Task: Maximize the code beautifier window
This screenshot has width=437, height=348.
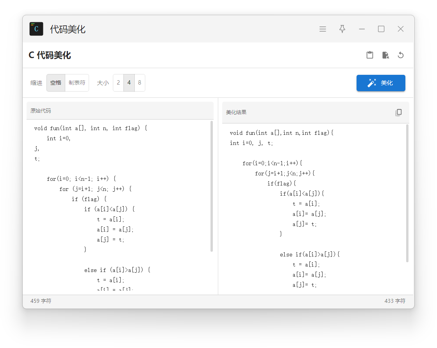Action: 381,29
